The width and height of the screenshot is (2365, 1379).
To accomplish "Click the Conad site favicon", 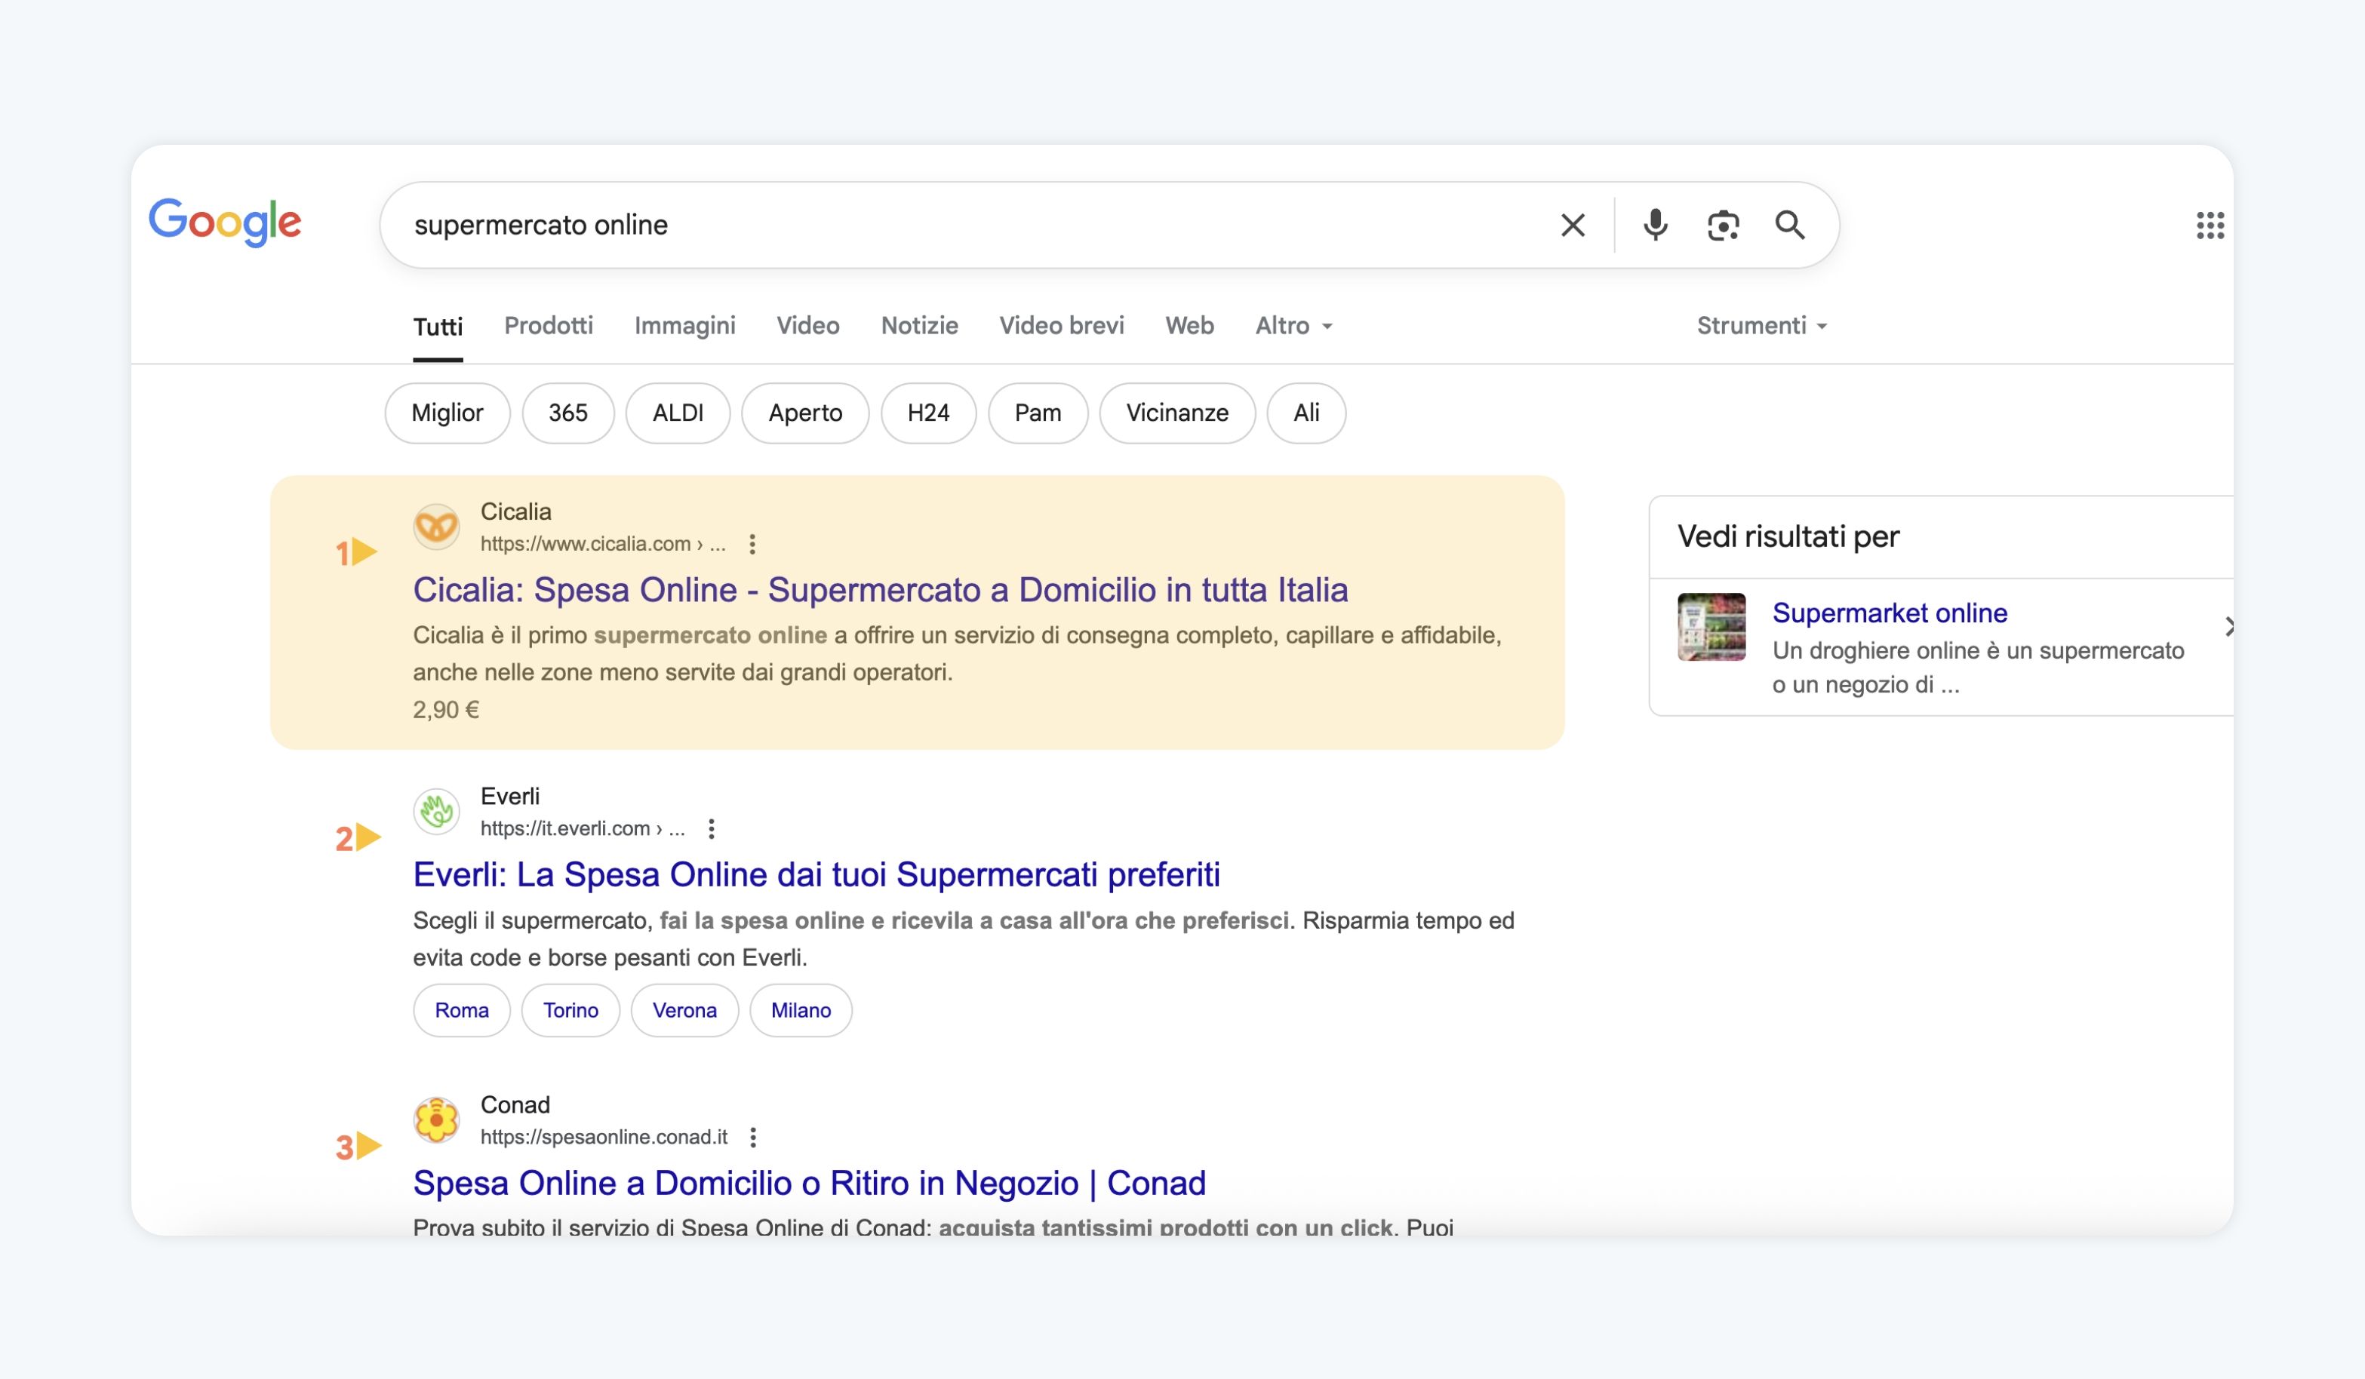I will pos(436,1119).
